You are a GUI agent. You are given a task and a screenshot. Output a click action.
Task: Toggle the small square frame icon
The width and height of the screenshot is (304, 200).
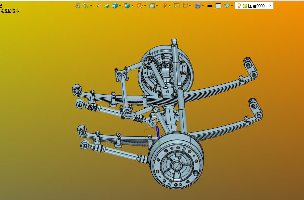177,6
